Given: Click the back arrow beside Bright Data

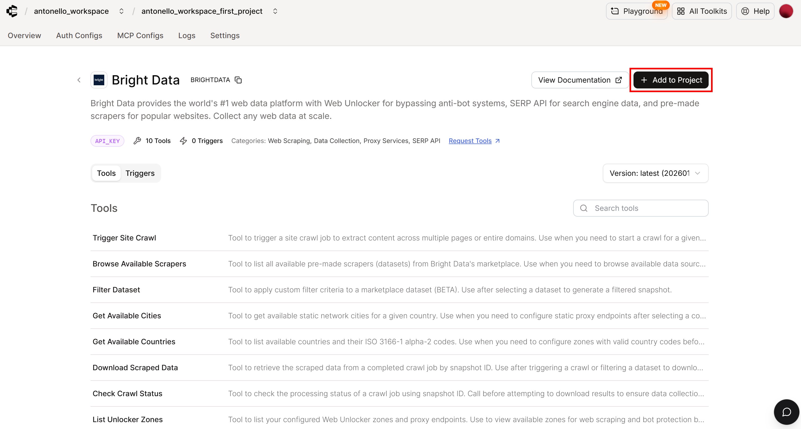Looking at the screenshot, I should coord(79,80).
